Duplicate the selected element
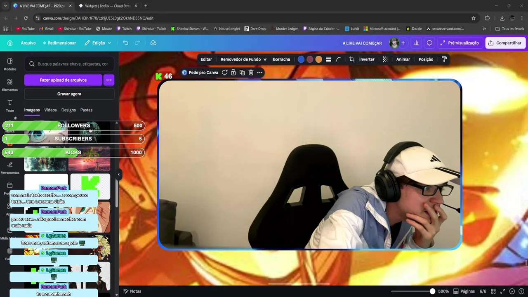This screenshot has width=528, height=297. coord(242,73)
